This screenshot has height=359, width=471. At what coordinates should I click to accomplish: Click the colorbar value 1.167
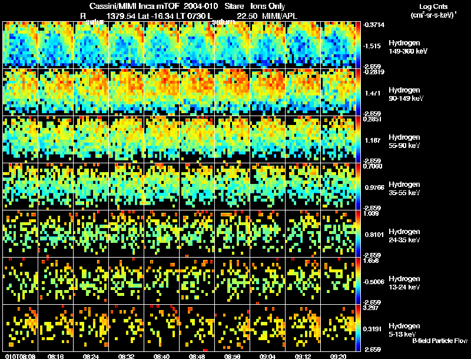point(373,140)
